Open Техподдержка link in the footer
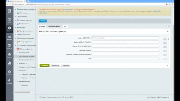Screen dimensions: 180x101 165,97
